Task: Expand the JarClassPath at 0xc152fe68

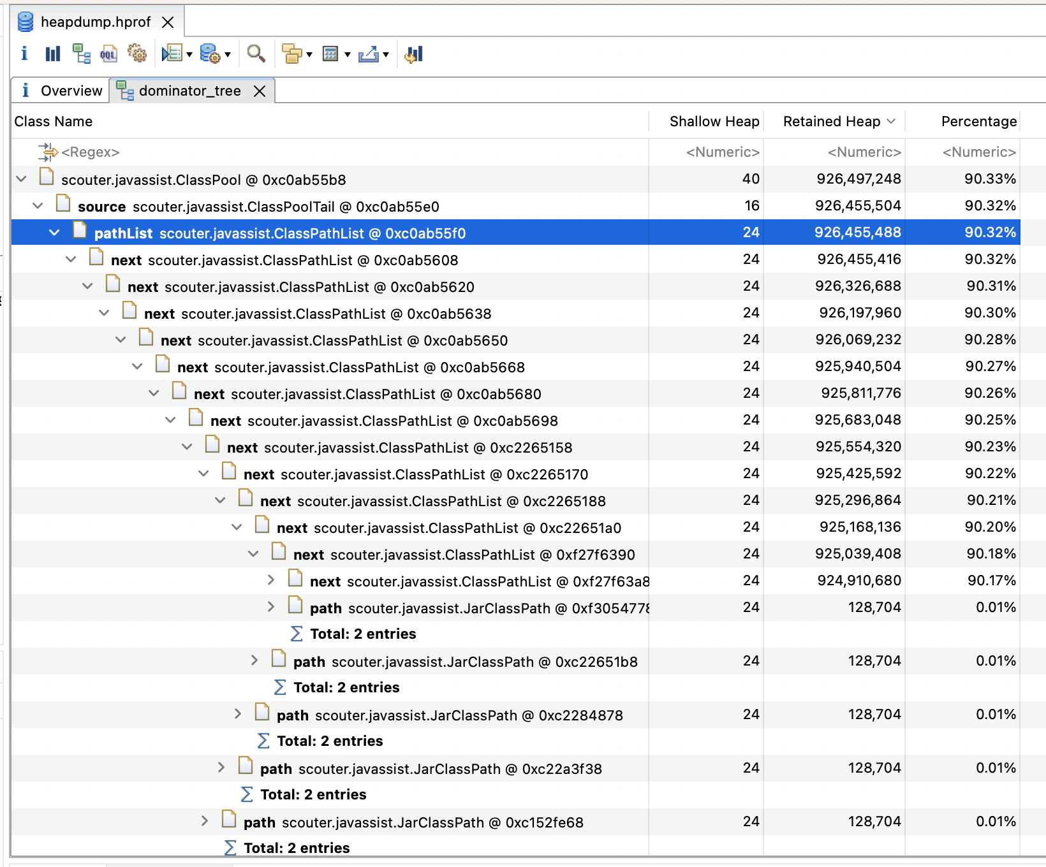Action: click(x=204, y=822)
